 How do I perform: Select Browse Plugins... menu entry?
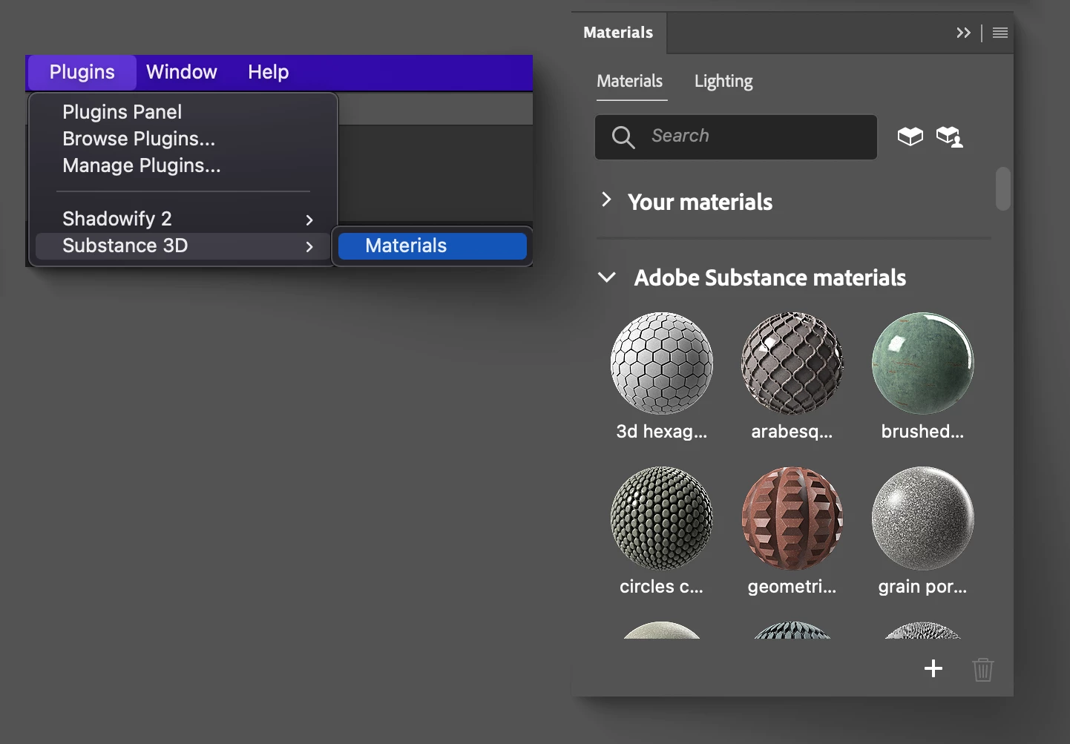139,139
